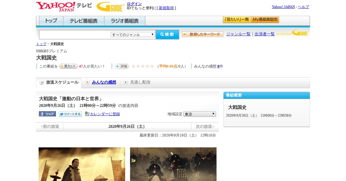The image size is (346, 181).
Task: Click the G-GUIDE logo in header
Action: (x=110, y=7)
